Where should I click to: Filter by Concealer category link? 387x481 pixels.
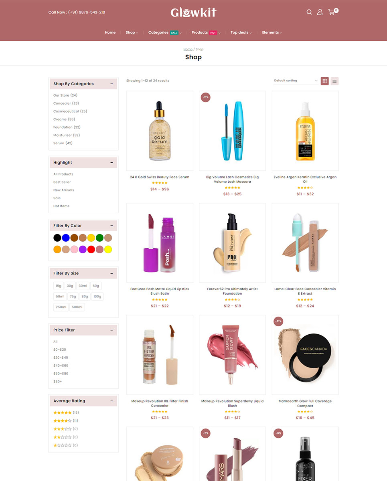pyautogui.click(x=62, y=103)
